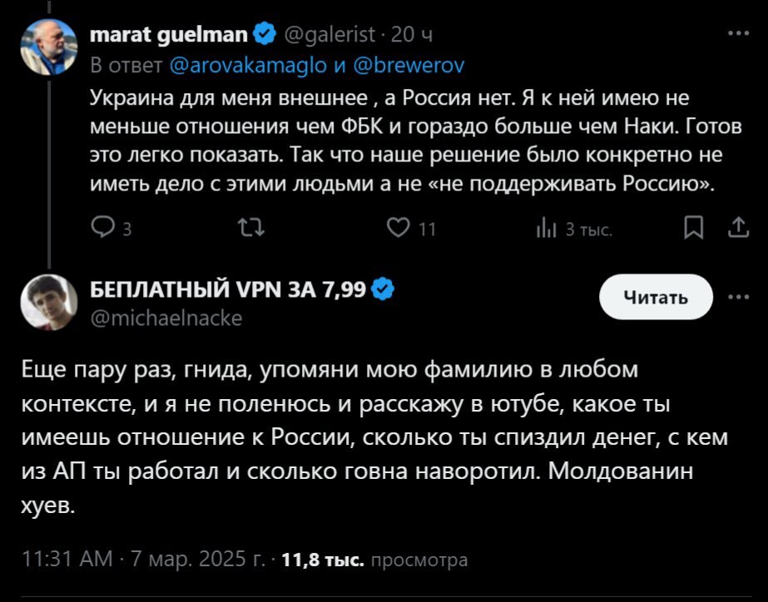Click the verified badge next to marat guelman
Image resolution: width=768 pixels, height=602 pixels.
pos(265,34)
